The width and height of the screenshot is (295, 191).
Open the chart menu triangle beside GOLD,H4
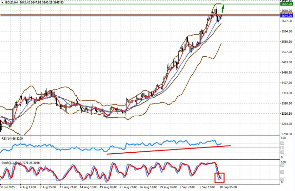(x=2, y=2)
